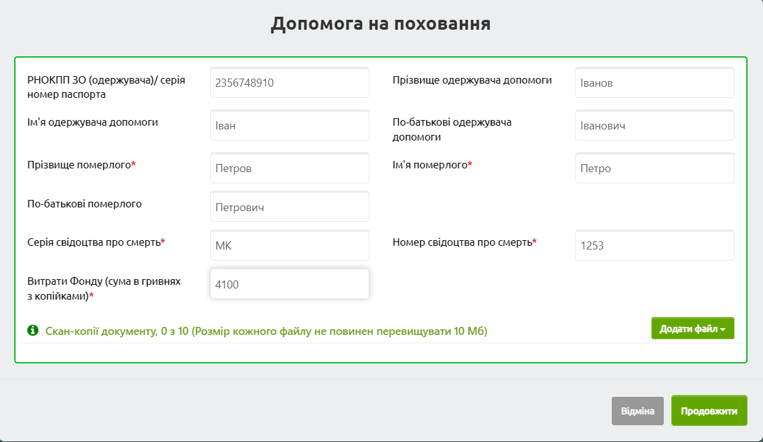Click the Ім'я померлого input field

pos(655,168)
